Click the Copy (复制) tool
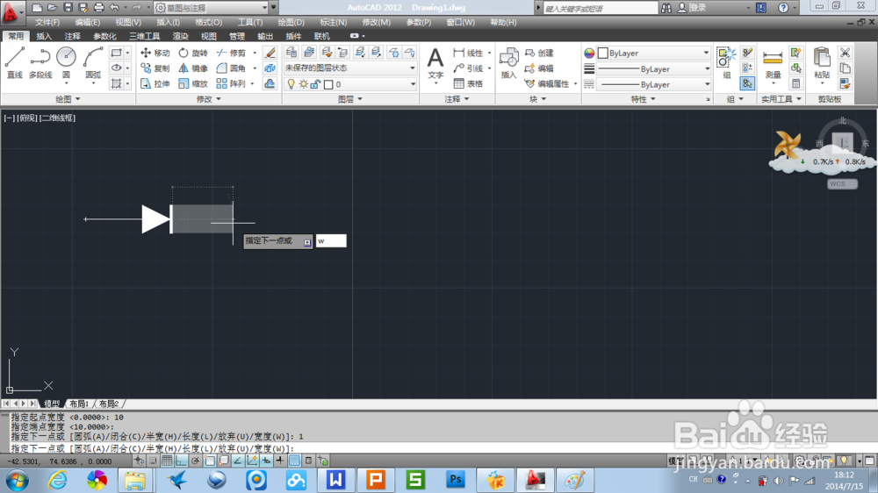 point(155,68)
